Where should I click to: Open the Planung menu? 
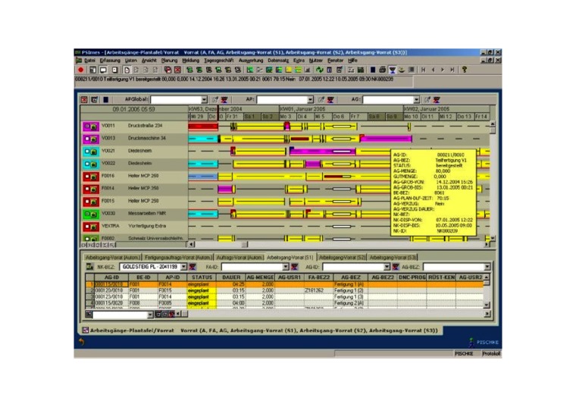point(169,60)
